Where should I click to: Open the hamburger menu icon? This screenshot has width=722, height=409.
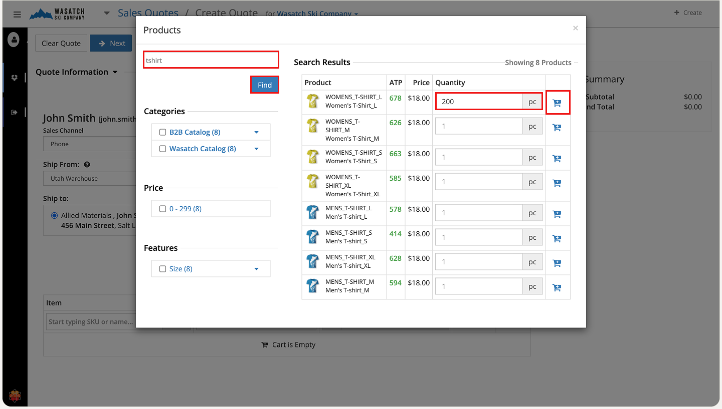[x=17, y=15]
